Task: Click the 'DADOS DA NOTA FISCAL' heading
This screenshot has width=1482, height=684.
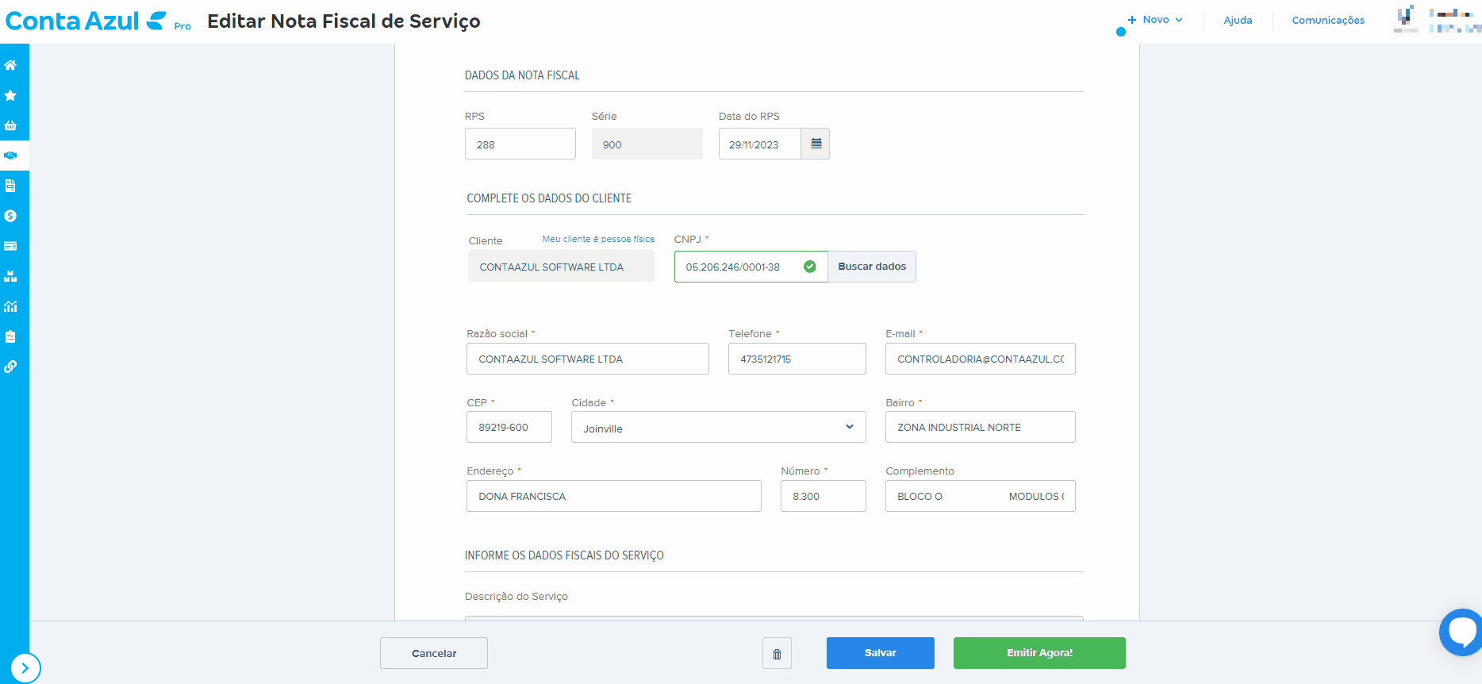Action: tap(522, 75)
